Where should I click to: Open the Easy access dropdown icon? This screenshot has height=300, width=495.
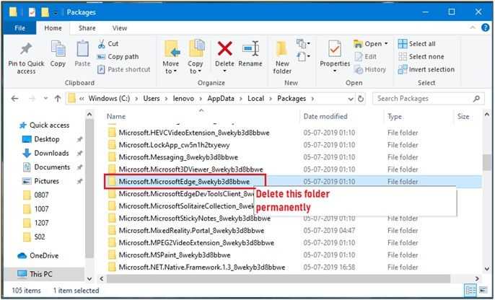click(303, 57)
